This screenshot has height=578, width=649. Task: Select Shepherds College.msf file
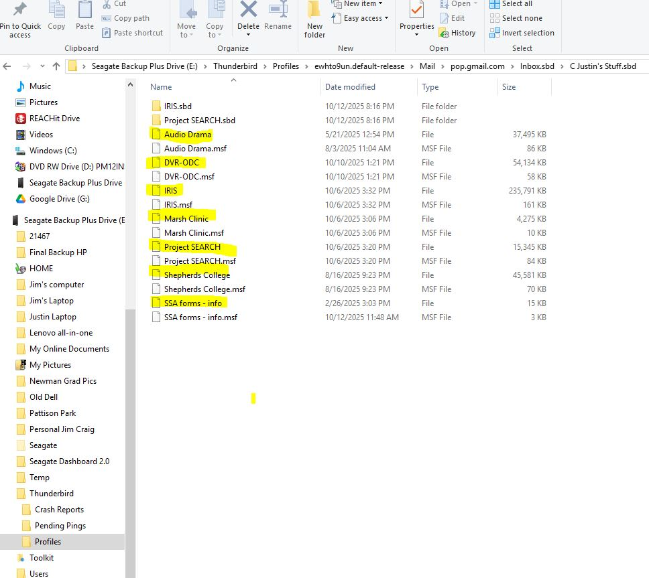[x=204, y=289]
